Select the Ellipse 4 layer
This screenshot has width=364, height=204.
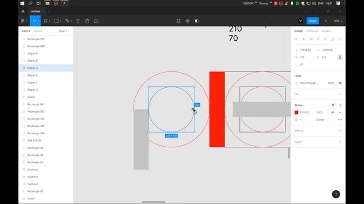[45, 68]
